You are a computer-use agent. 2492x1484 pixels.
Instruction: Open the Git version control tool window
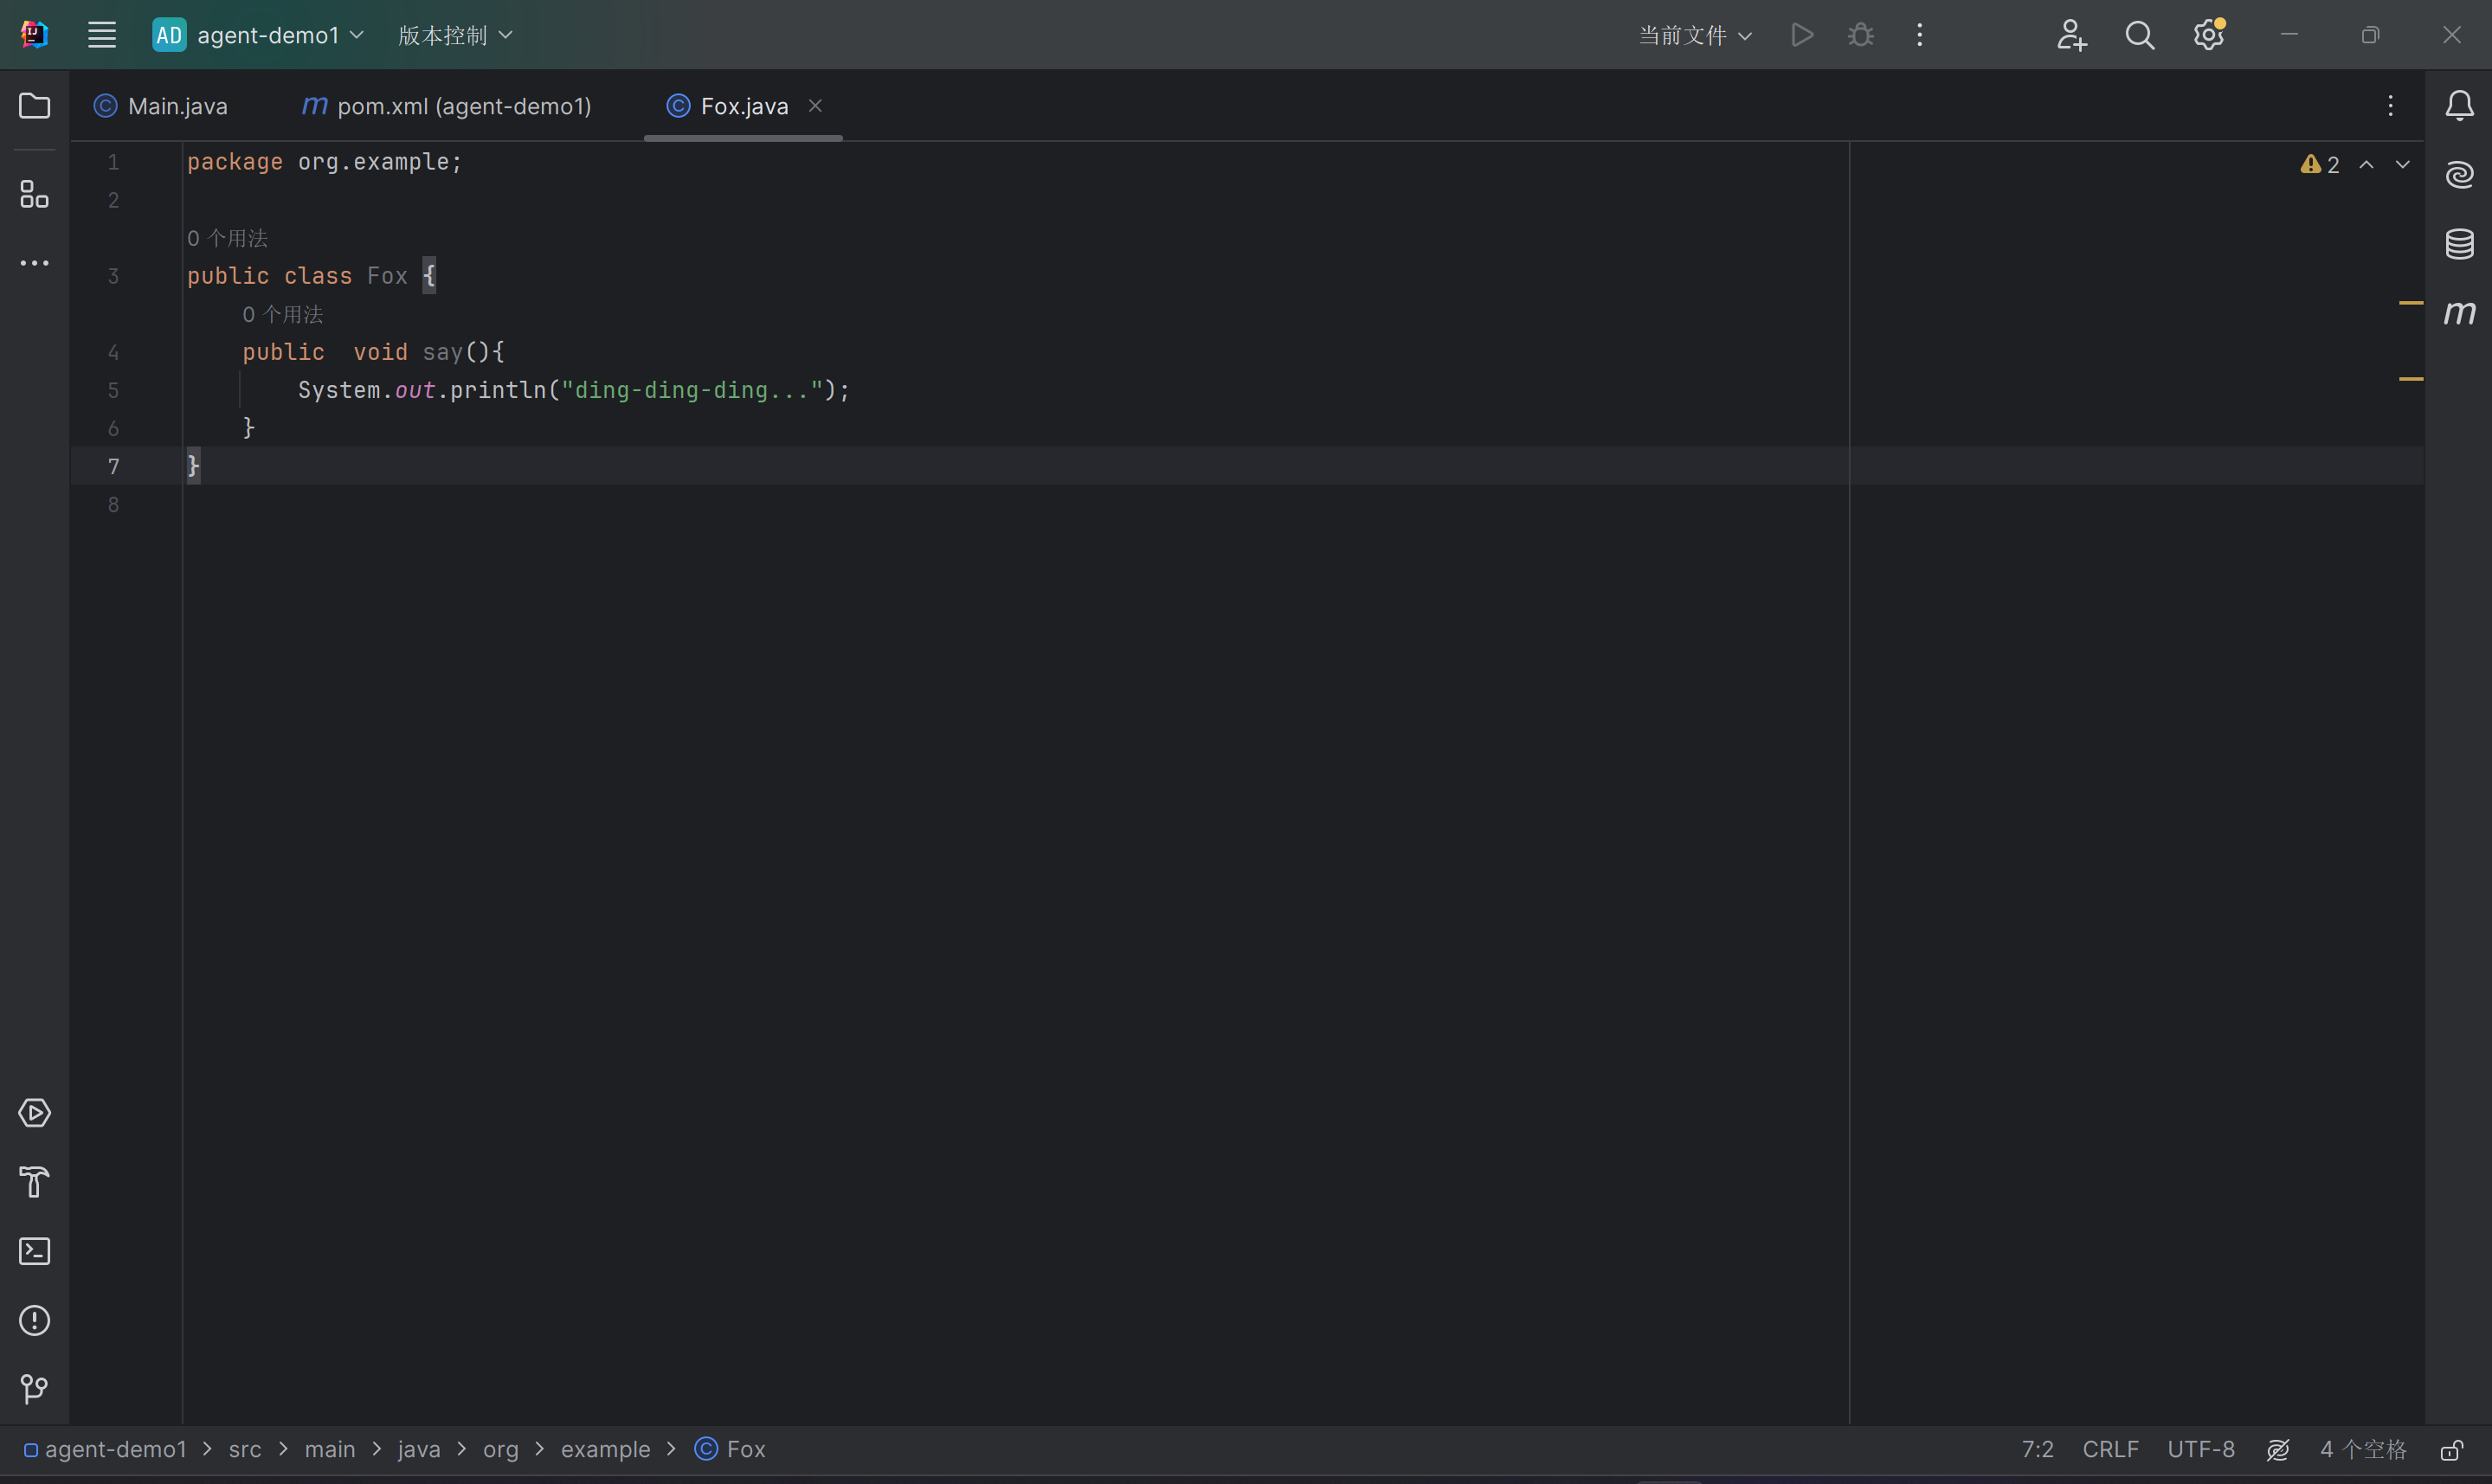click(34, 1389)
